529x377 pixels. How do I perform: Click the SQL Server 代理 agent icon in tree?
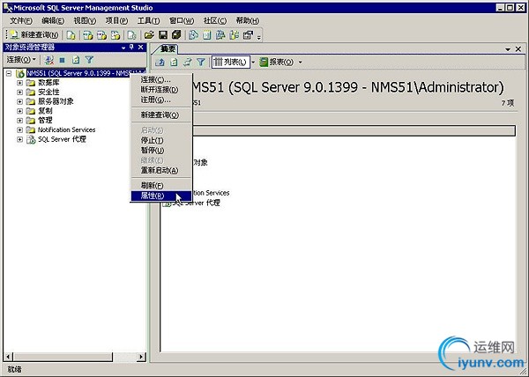(x=31, y=139)
